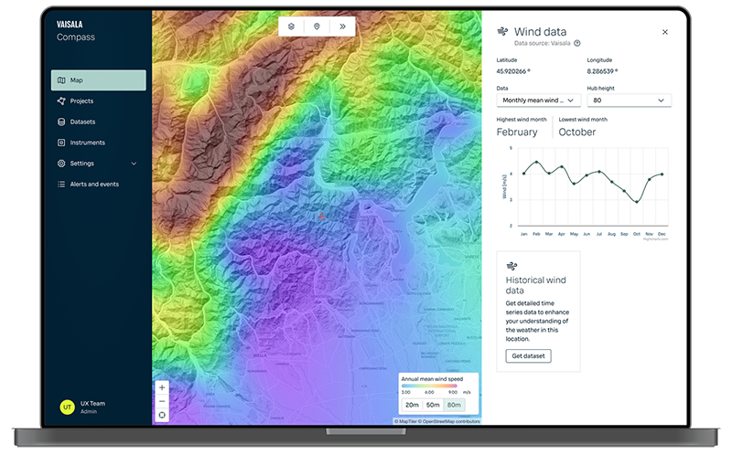
Task: Expand the Settings chevron
Action: (x=134, y=164)
